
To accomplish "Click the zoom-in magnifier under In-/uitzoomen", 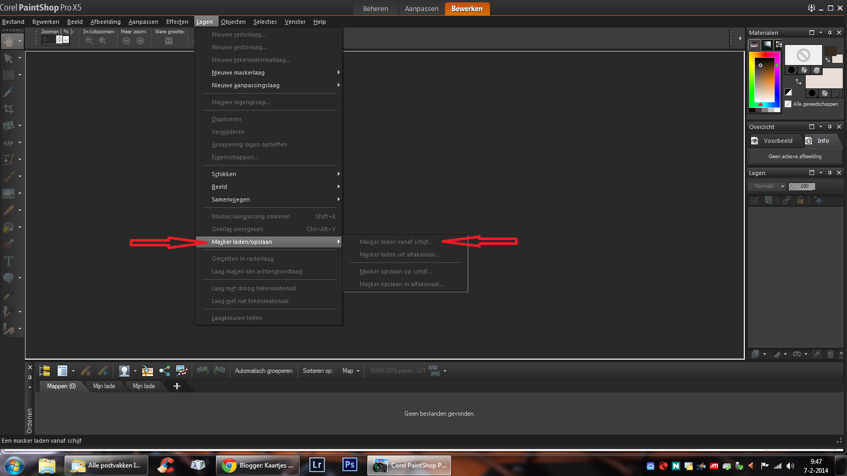I will [103, 41].
